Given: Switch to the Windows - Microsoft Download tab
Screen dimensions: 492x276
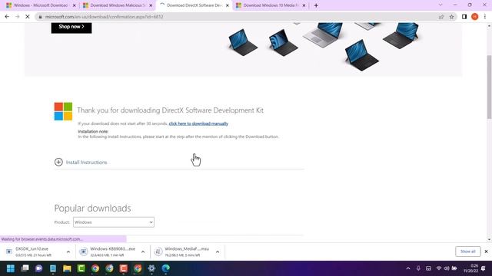Looking at the screenshot, I should click(41, 5).
